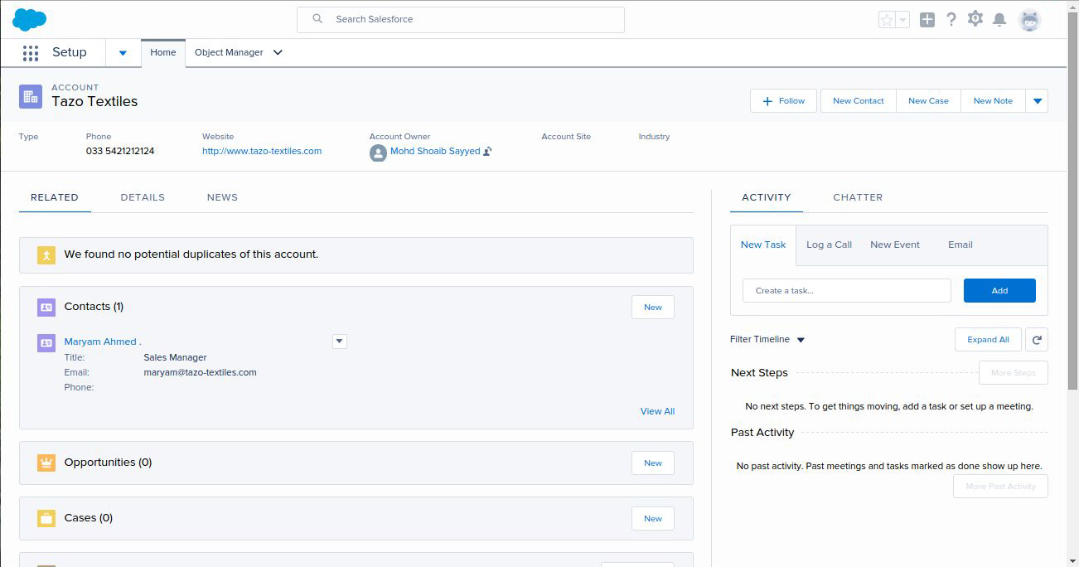The height and width of the screenshot is (567, 1079).
Task: Open the user profile avatar
Action: [1030, 20]
